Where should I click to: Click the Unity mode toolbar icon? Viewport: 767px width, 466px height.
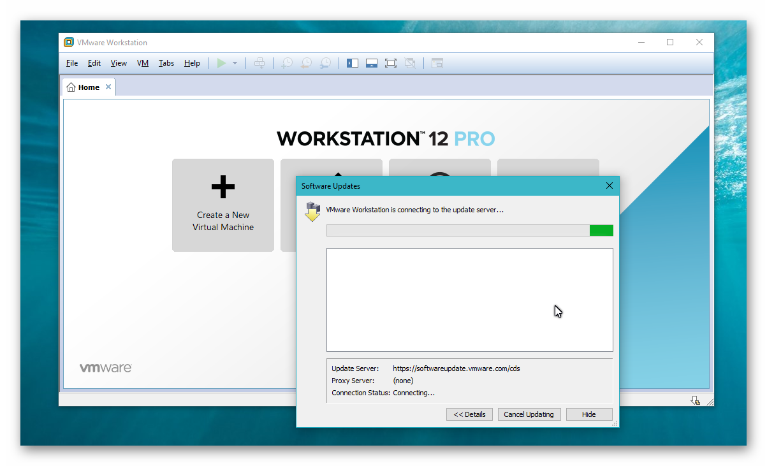[x=410, y=63]
